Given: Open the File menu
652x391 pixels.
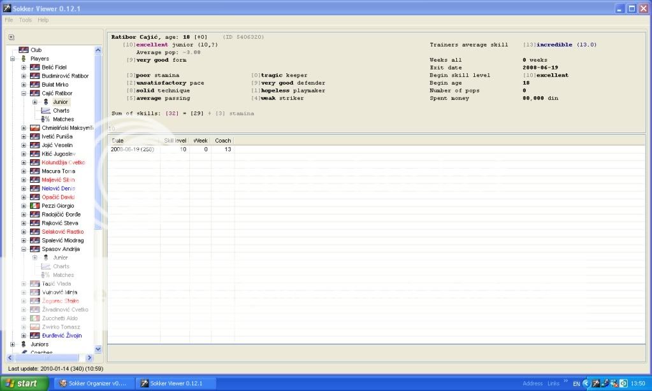Looking at the screenshot, I should [9, 20].
